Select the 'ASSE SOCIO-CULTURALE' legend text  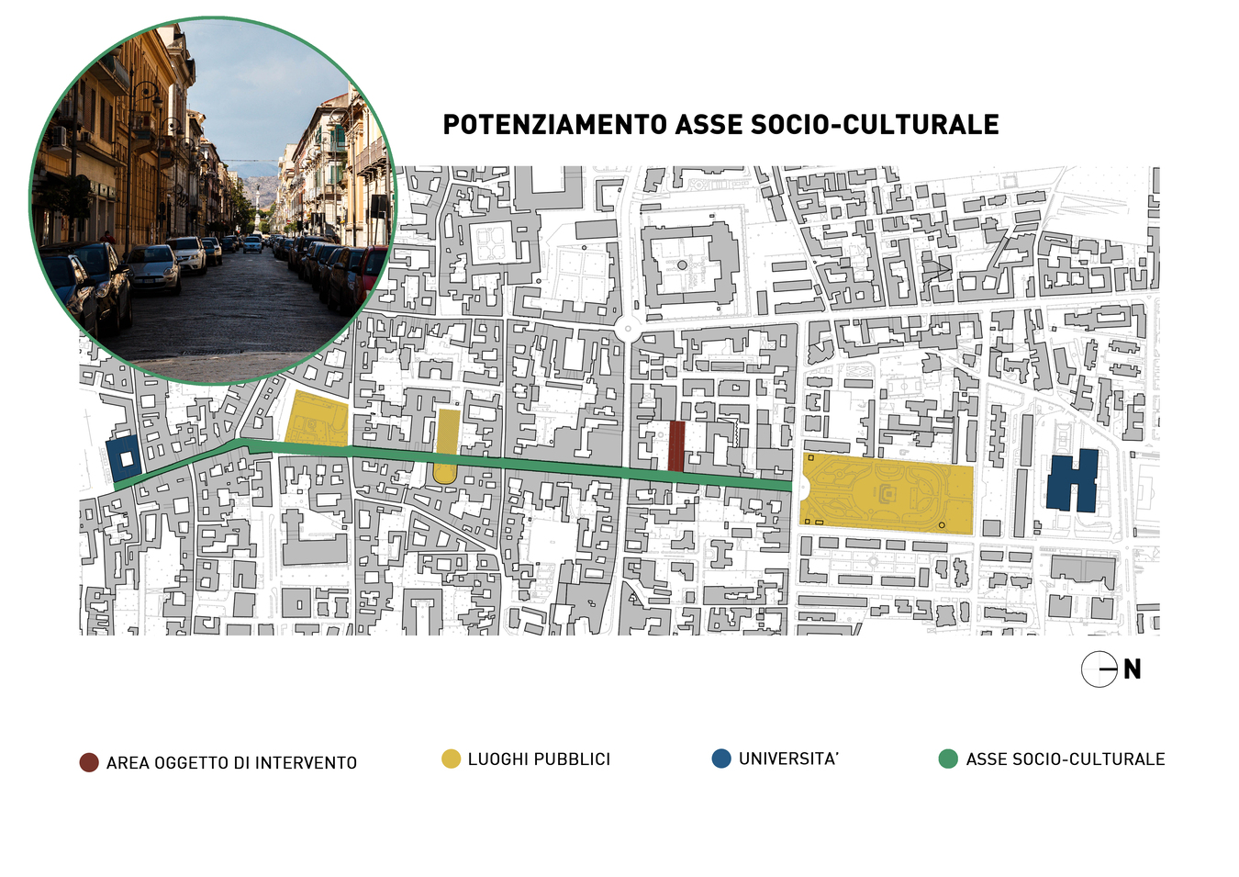[1065, 759]
